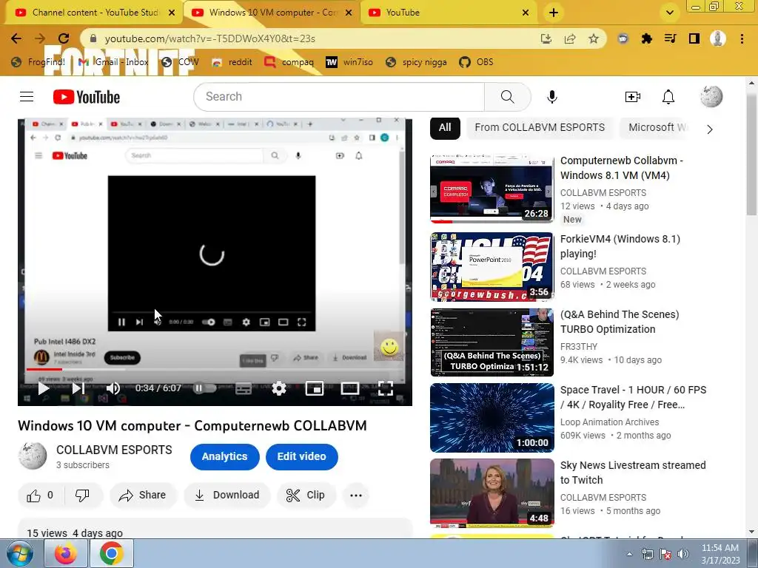758x568 pixels.
Task: Open the Sky News Livestream video thumbnail
Action: 492,493
